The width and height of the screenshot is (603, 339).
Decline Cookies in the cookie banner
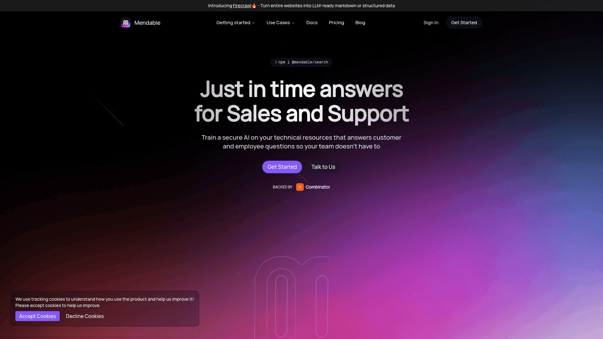[85, 316]
